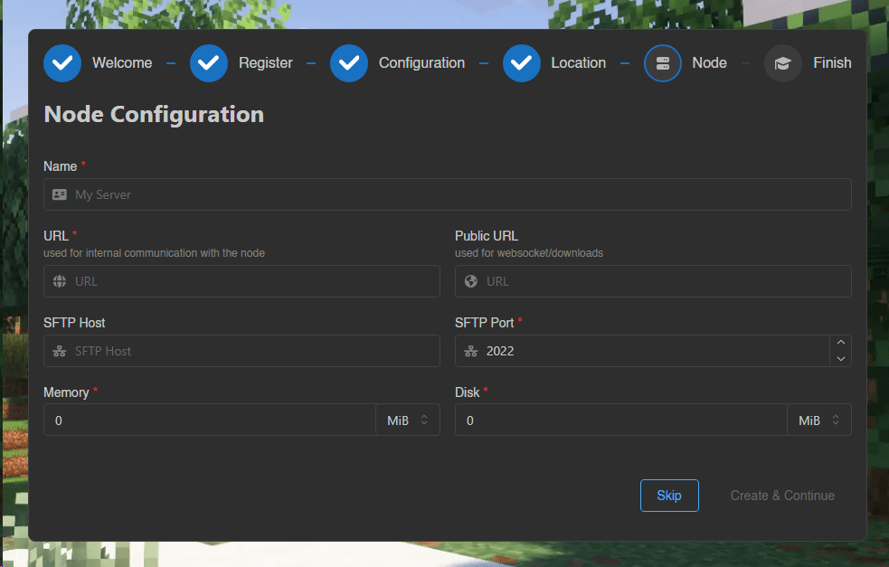889x567 pixels.
Task: Click the Configuration step checkmark icon
Action: tap(349, 63)
